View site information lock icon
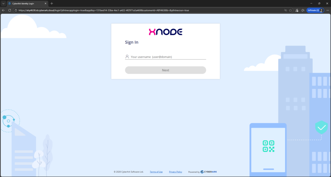 (x=16, y=10)
